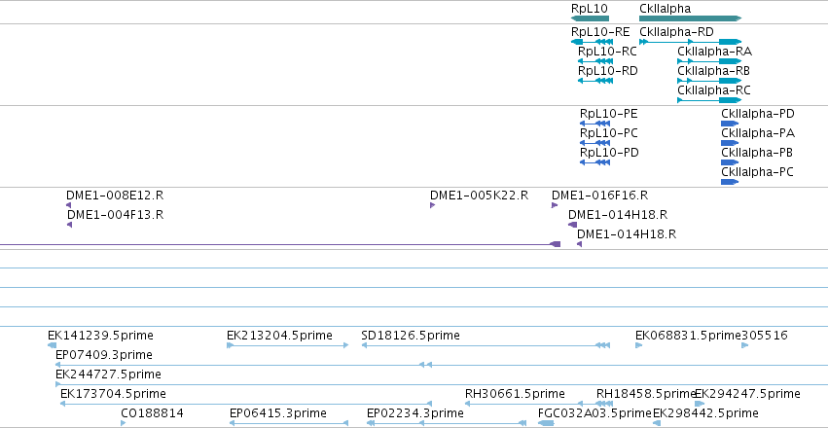Select the CkIIalpha gene feature bar

click(x=690, y=18)
